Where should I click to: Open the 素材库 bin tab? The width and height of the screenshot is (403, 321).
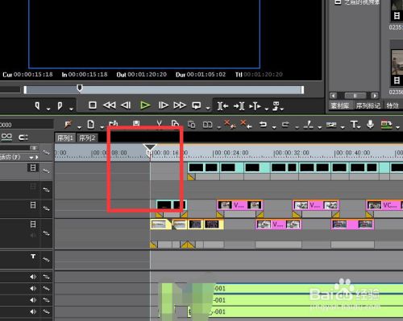click(x=340, y=105)
